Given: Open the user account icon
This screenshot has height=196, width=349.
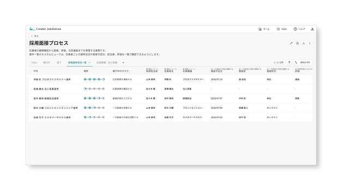Looking at the screenshot, I should coord(312,29).
